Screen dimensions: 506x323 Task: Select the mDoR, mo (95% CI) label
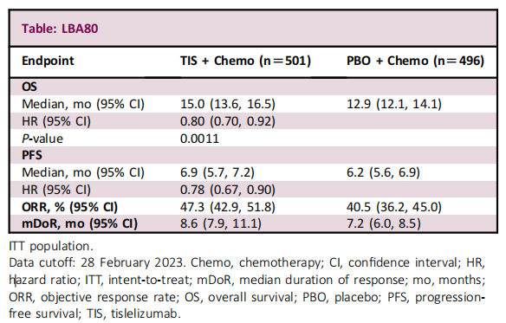point(80,223)
